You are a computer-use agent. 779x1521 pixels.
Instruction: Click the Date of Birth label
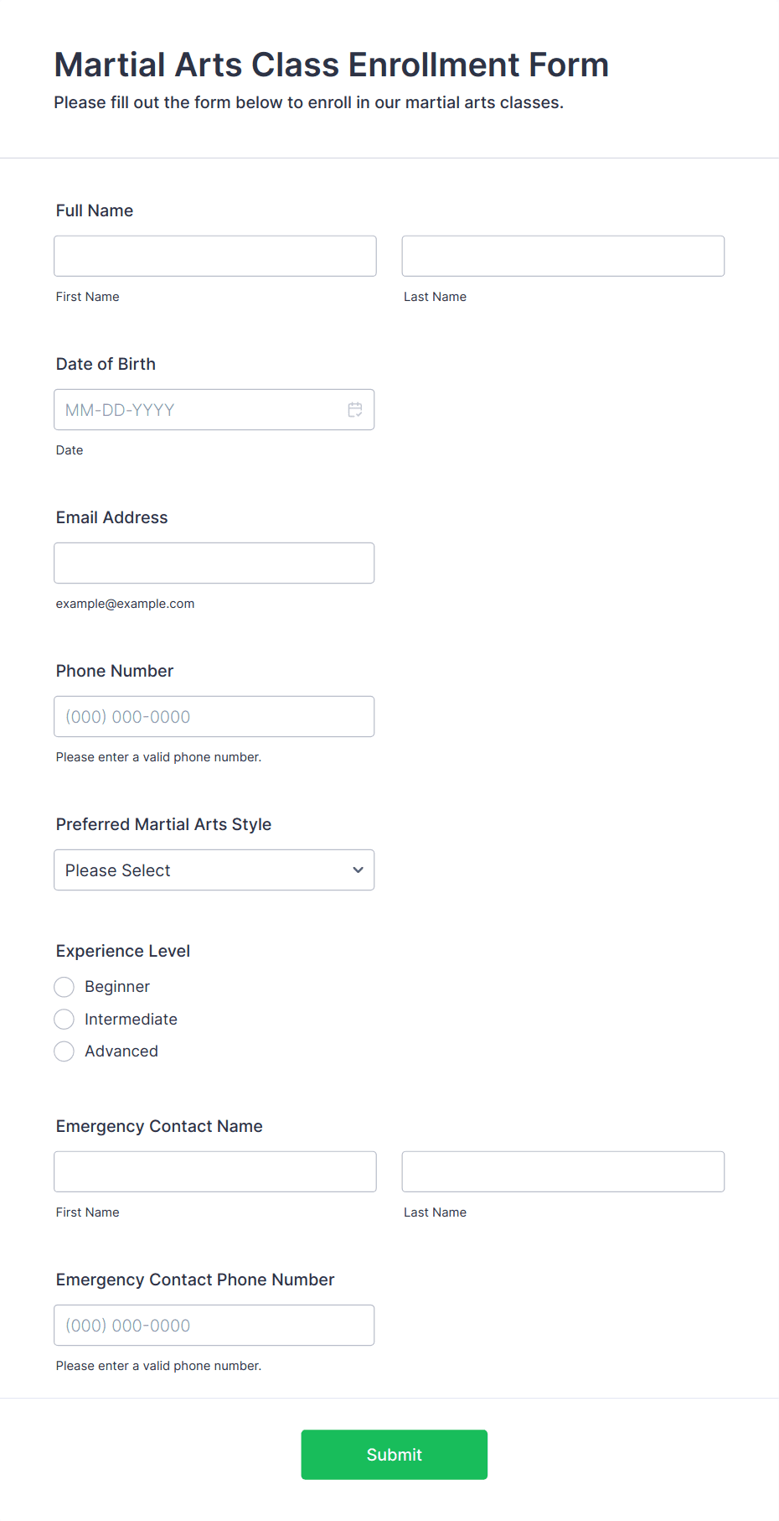click(x=106, y=364)
